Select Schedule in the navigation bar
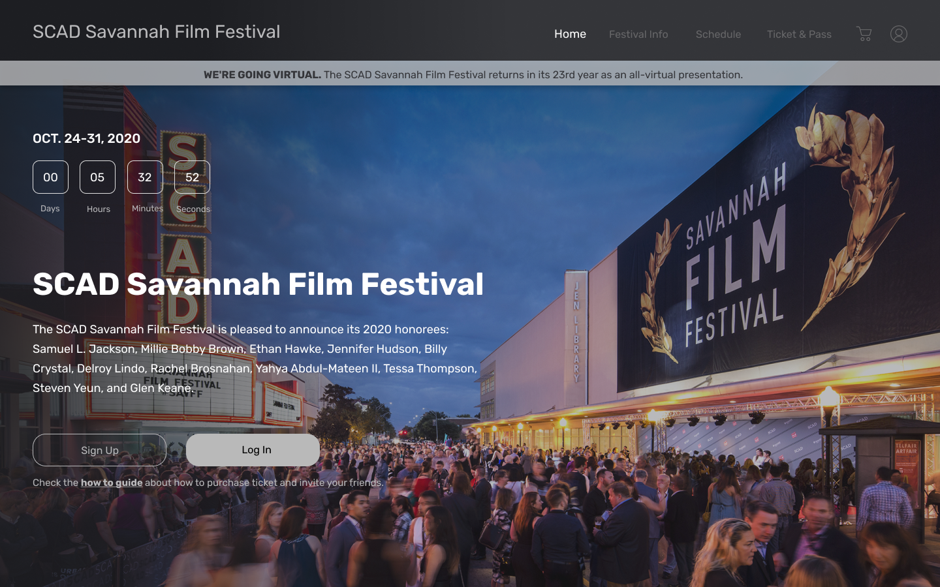Image resolution: width=940 pixels, height=587 pixels. point(718,35)
